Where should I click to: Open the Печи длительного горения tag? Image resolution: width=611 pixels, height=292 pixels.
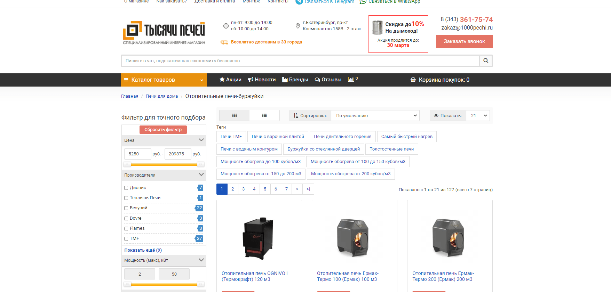point(343,137)
